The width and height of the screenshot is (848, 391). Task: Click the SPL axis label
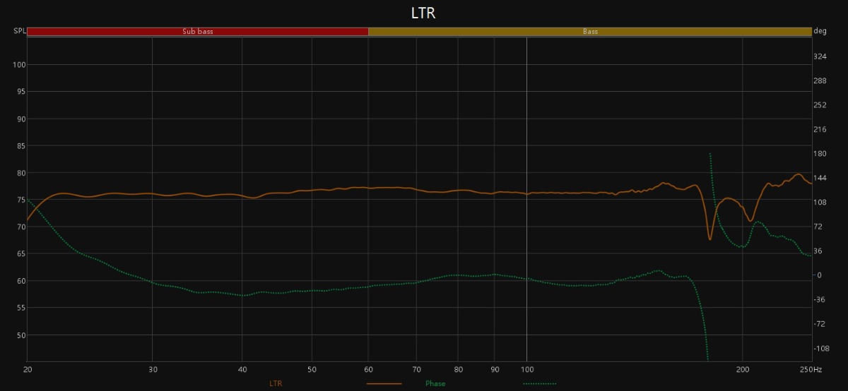(x=19, y=32)
